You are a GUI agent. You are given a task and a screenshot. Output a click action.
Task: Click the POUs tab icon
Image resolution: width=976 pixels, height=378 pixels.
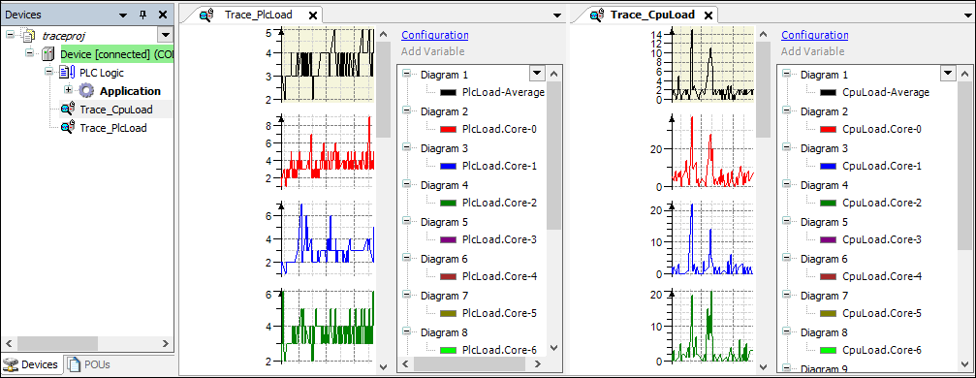pos(75,364)
